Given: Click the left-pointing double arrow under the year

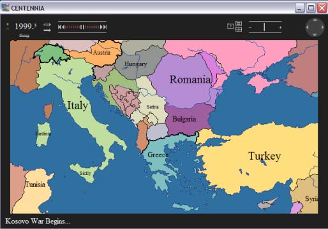Looking at the screenshot, I should click(24, 36).
